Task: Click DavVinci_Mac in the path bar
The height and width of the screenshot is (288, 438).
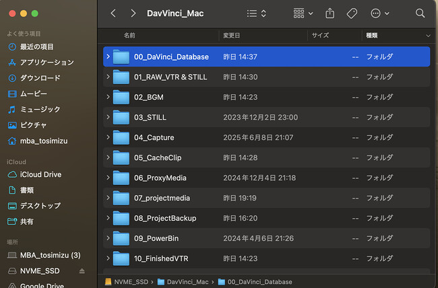Action: click(183, 282)
